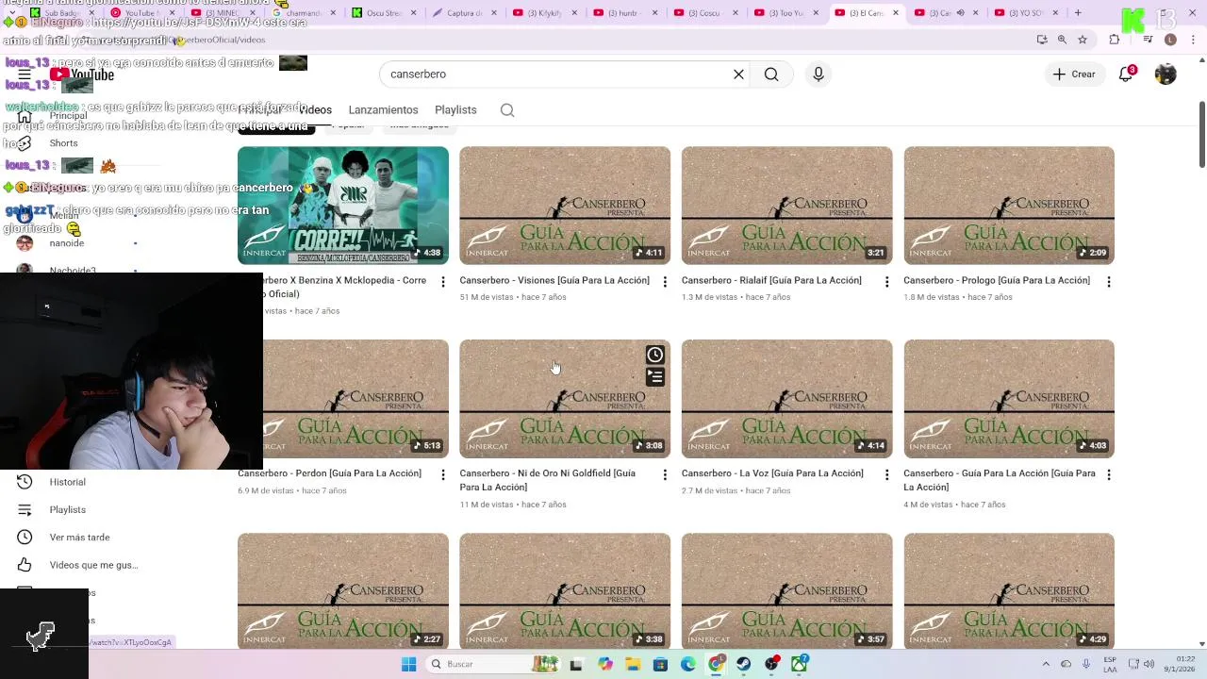Open the Windows Start menu
The width and height of the screenshot is (1207, 679).
(x=408, y=664)
